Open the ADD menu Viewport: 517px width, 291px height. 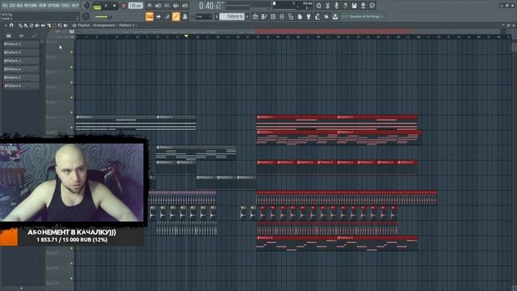(x=19, y=6)
